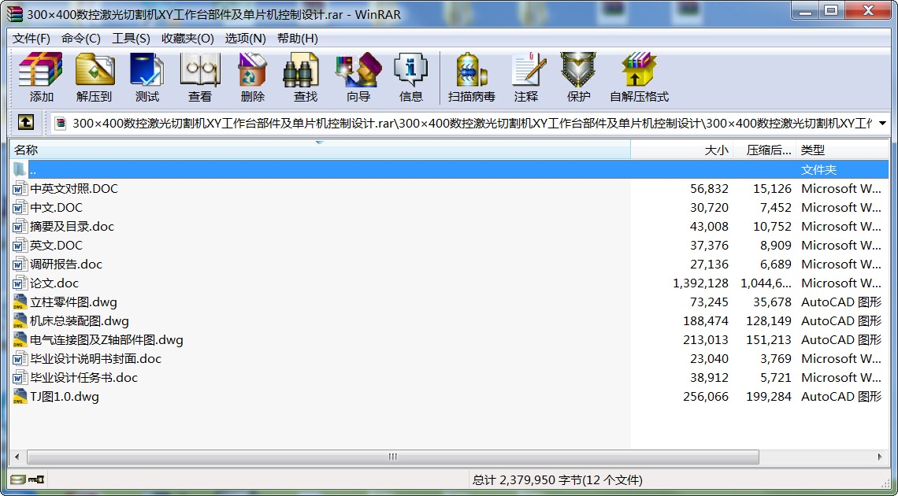898x496 pixels.
Task: Click the 添加 (Add) toolbar icon
Action: point(41,77)
